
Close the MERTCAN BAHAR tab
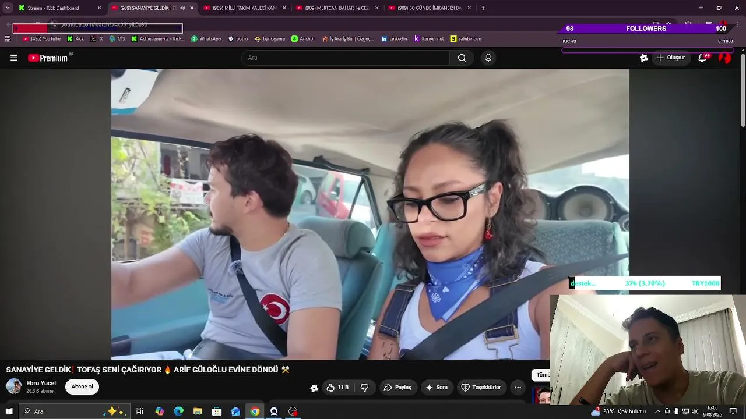376,8
